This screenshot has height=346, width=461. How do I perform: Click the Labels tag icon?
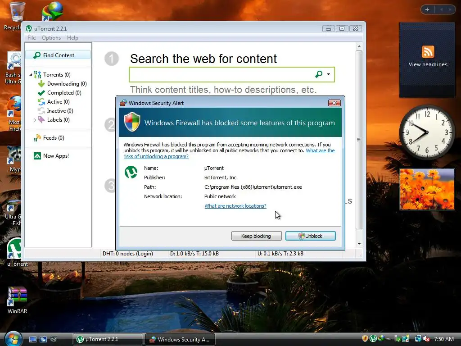41,120
